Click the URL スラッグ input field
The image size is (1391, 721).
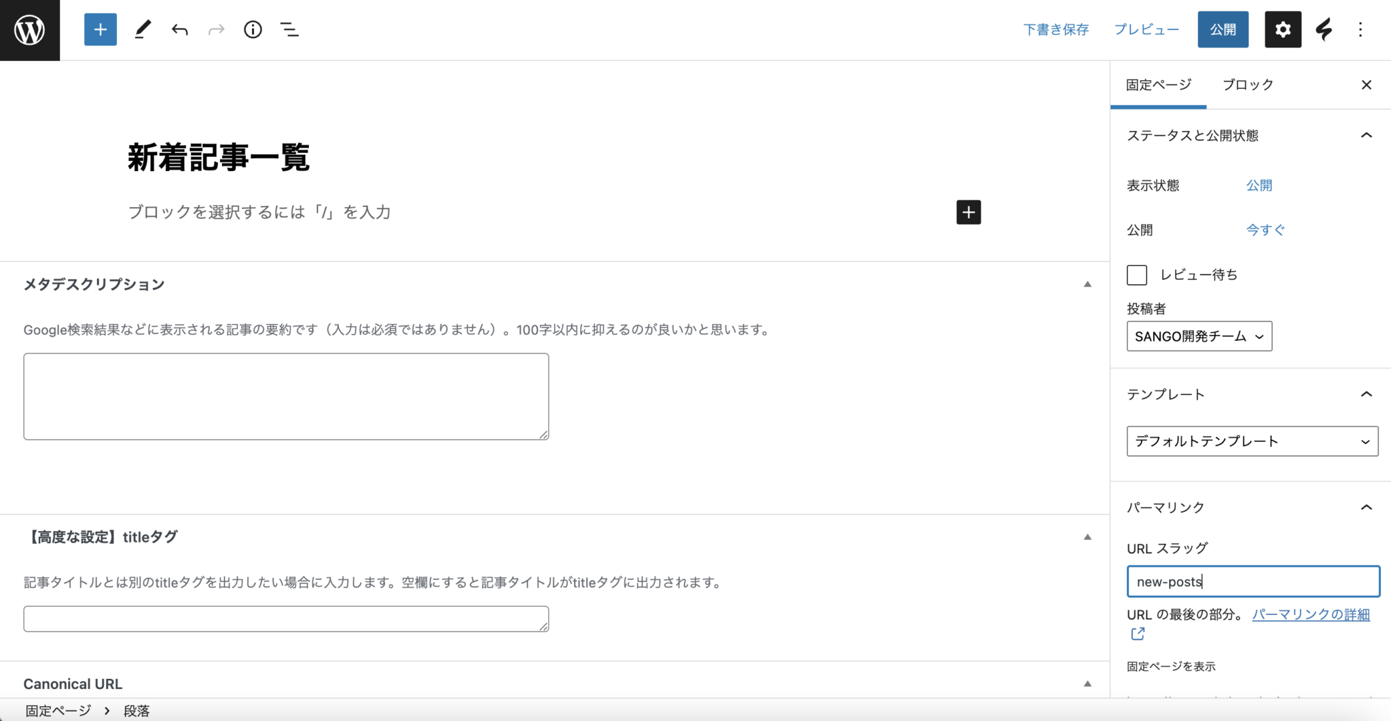tap(1253, 582)
